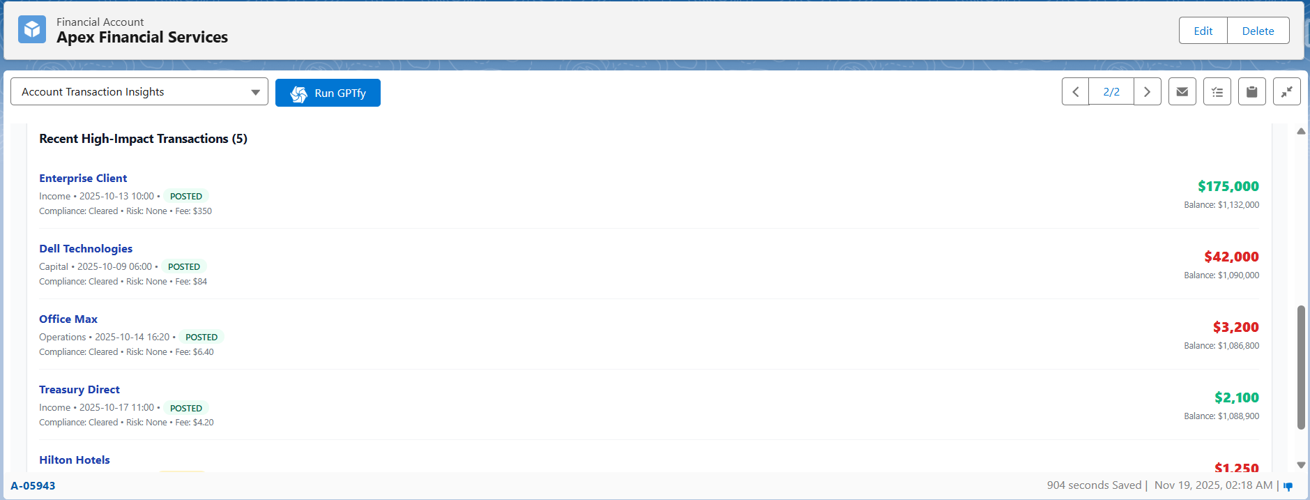This screenshot has width=1310, height=500.
Task: Open the Enterprise Client transaction
Action: click(83, 179)
